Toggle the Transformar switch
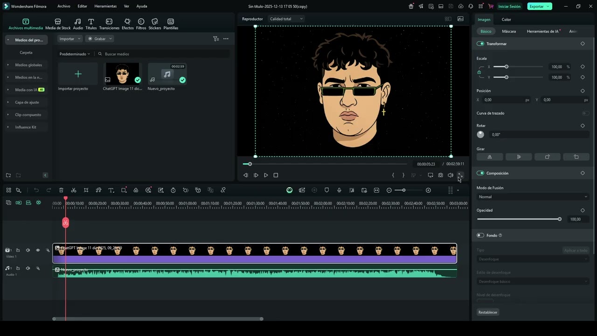Viewport: 597px width, 336px height. pos(480,43)
